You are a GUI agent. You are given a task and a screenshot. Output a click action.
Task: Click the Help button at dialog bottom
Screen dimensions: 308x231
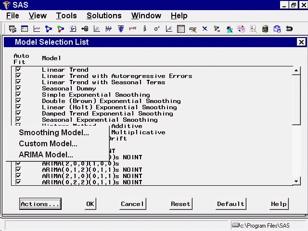(x=279, y=204)
